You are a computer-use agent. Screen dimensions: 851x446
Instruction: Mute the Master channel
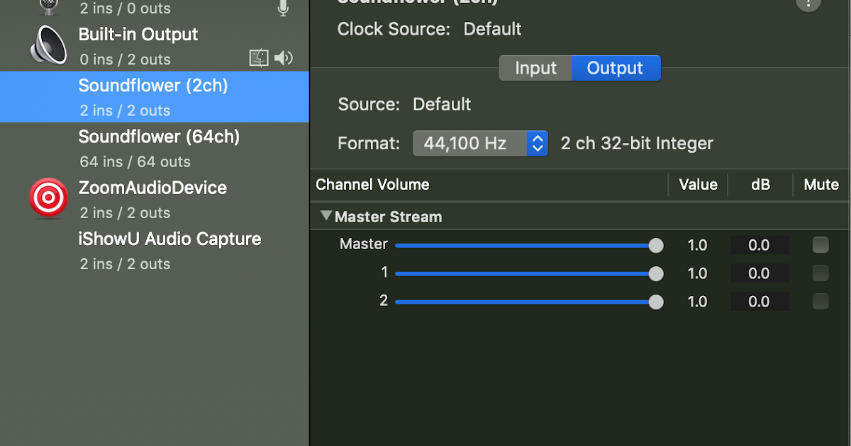821,245
